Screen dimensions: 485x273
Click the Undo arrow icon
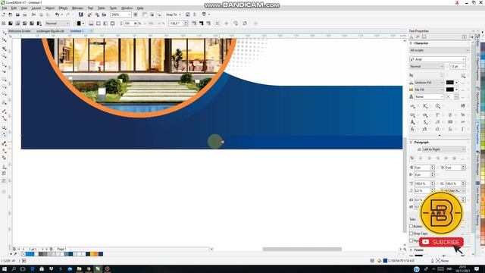[57, 14]
